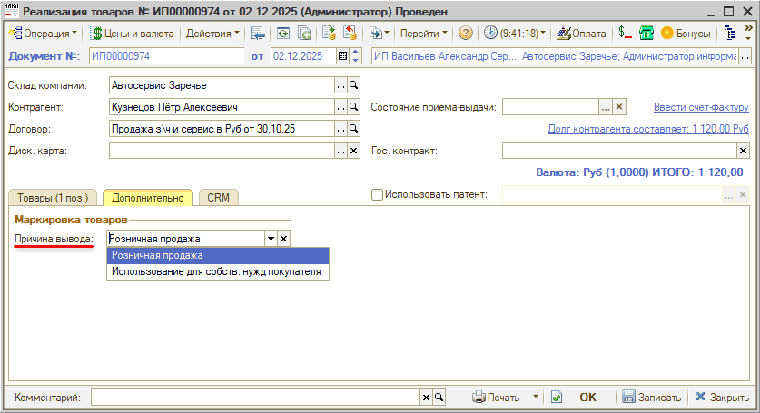Click the green cash register icon
This screenshot has width=760, height=413.
tap(646, 34)
